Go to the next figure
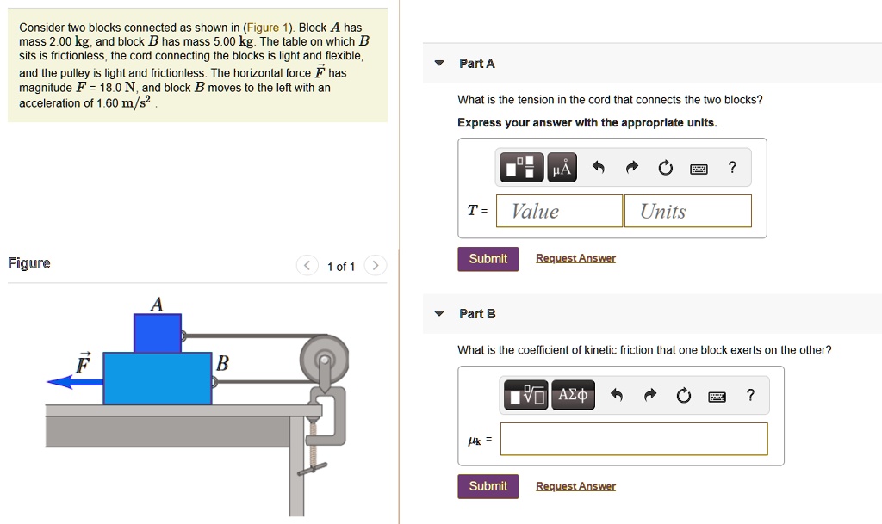 tap(376, 265)
